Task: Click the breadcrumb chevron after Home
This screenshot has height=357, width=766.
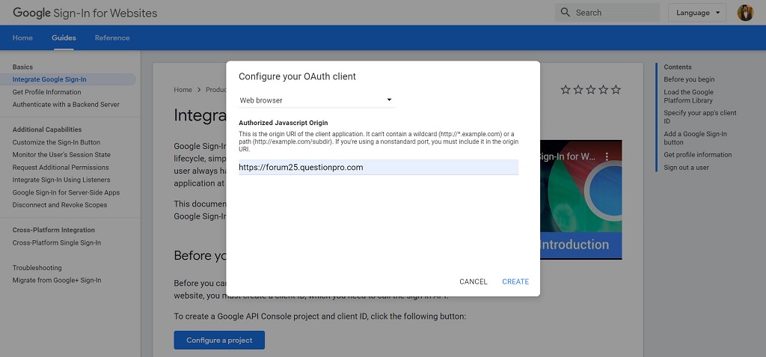Action: [x=200, y=90]
